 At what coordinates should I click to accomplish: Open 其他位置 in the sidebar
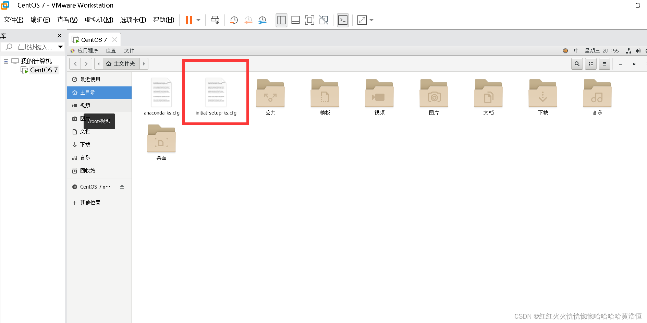[99, 203]
